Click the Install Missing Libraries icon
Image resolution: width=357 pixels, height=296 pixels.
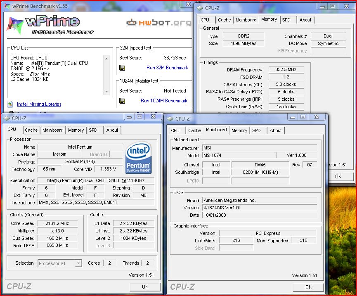coord(10,104)
